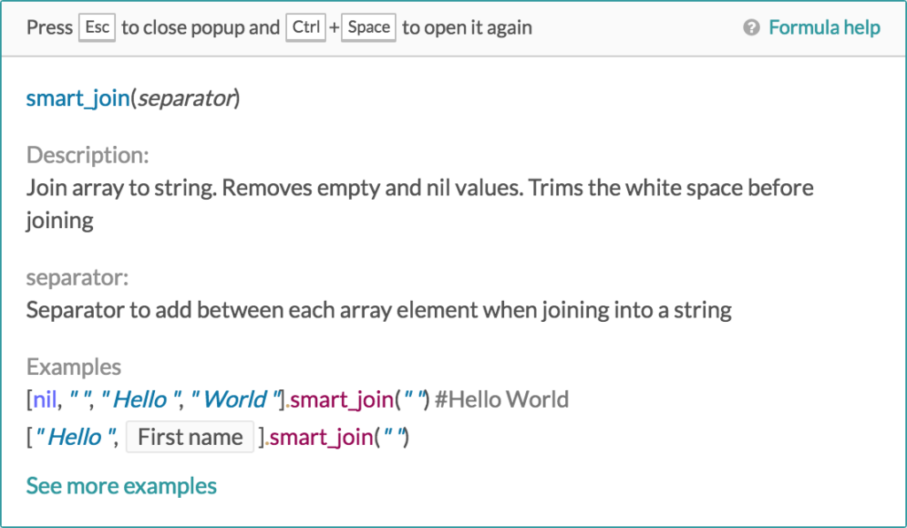Click the question mark help icon
This screenshot has height=528, width=907.
[x=750, y=27]
